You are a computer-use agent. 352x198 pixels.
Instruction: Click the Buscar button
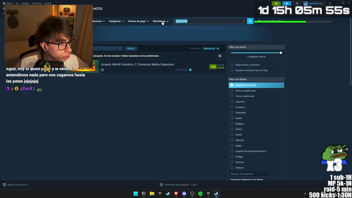pos(131,48)
